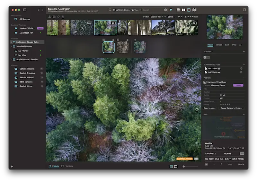The height and width of the screenshot is (181, 257).
Task: Switch to the EXIF tab
Action: (x=227, y=45)
